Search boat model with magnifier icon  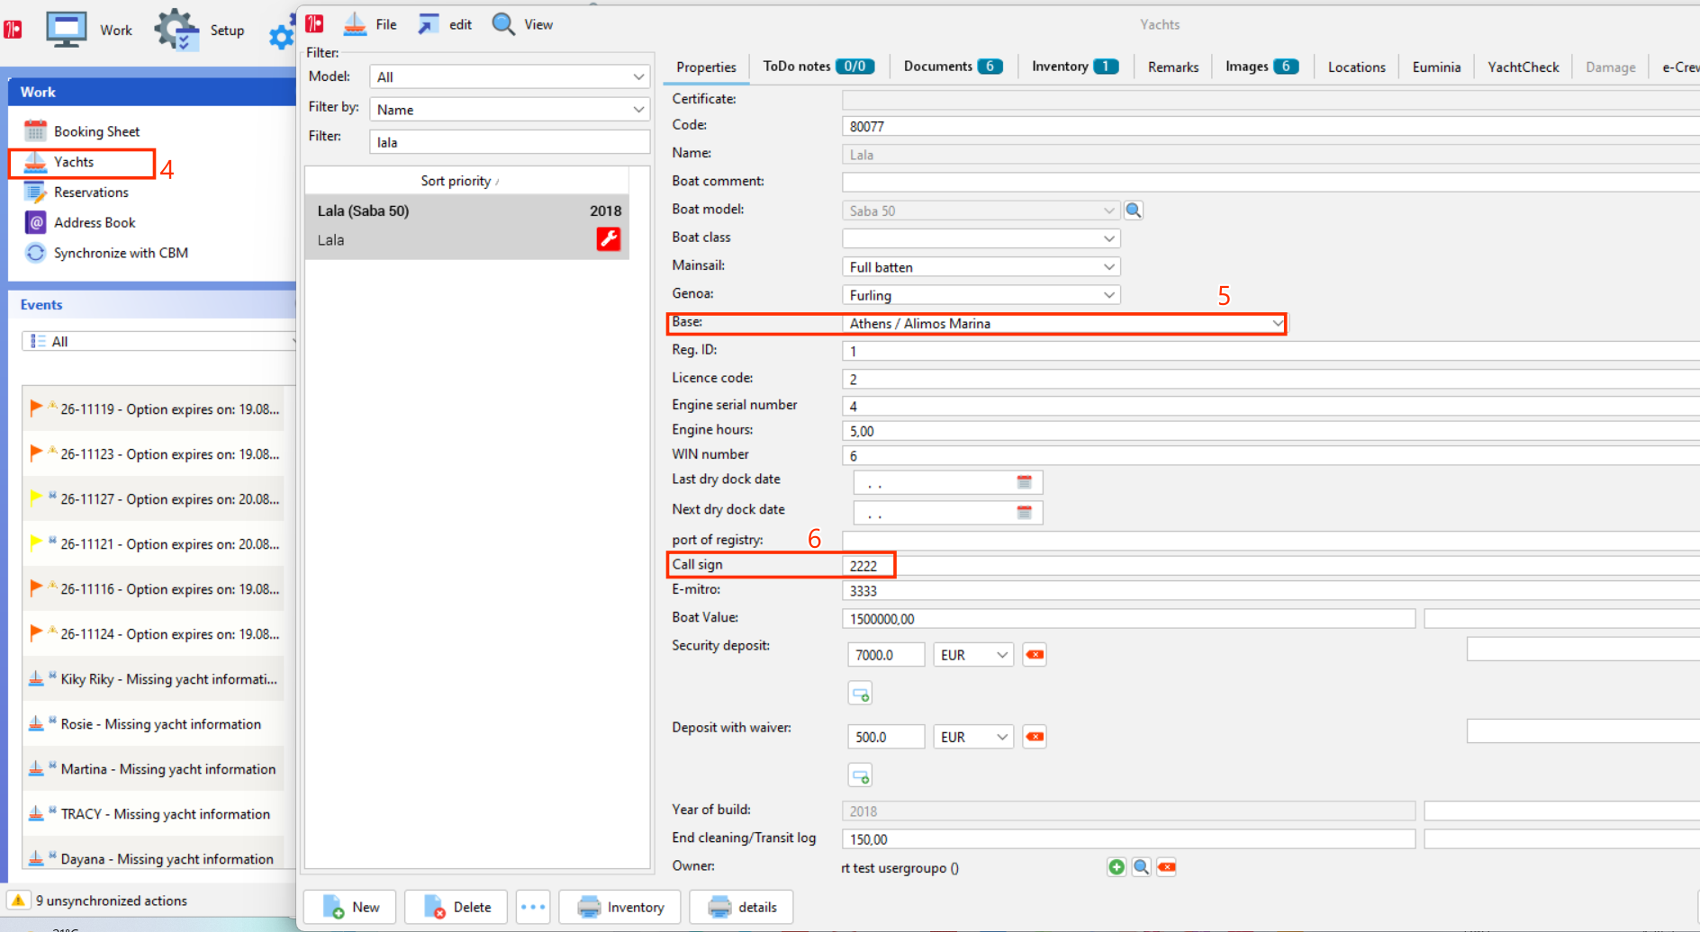point(1134,211)
